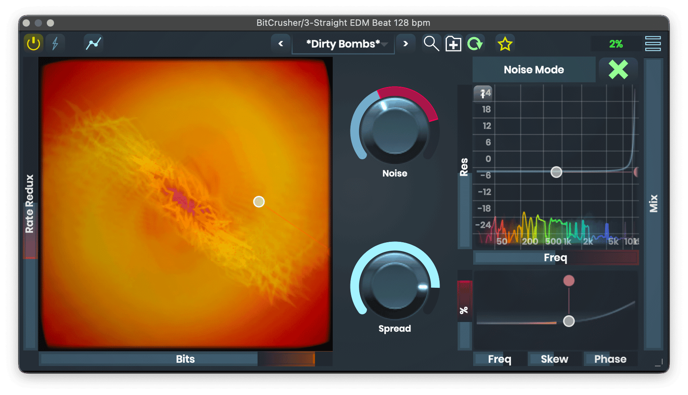Open the modulation curve editor icon
Image resolution: width=688 pixels, height=395 pixels.
(x=94, y=43)
